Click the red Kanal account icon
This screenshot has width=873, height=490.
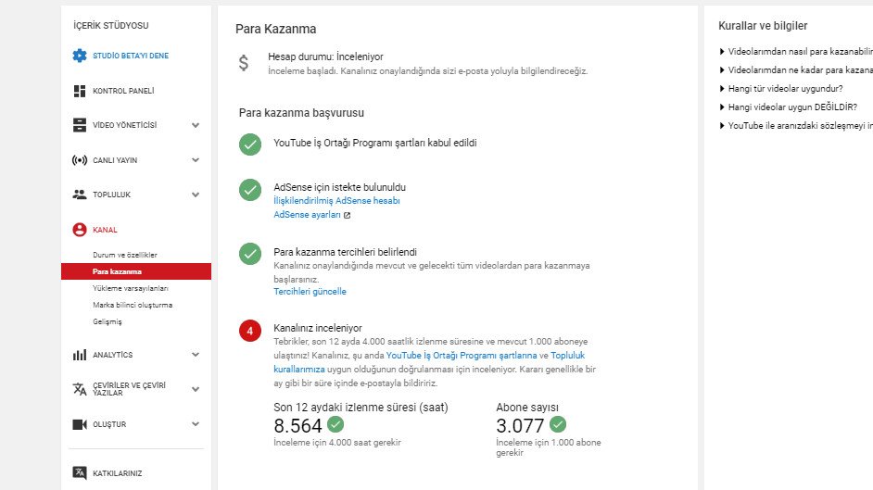coord(80,230)
